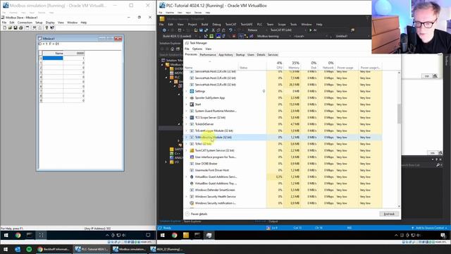The height and width of the screenshot is (254, 451).
Task: Expand the TcModbusSrv Module process row
Action: (x=186, y=138)
